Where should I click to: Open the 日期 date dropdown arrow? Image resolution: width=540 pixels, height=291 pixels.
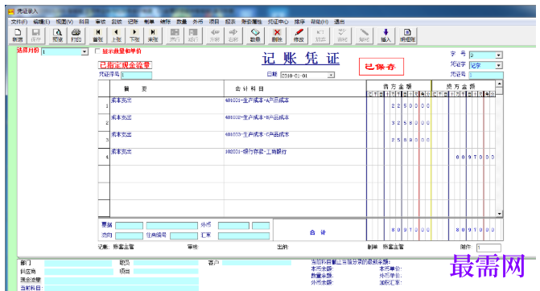click(331, 76)
